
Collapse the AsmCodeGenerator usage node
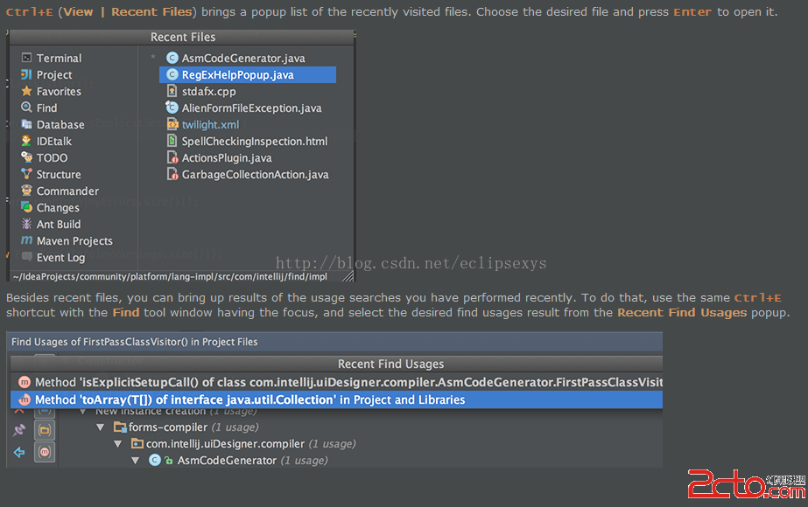point(136,460)
